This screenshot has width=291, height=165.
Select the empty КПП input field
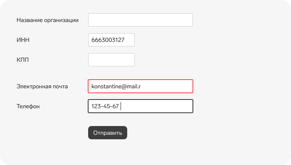tap(111, 60)
